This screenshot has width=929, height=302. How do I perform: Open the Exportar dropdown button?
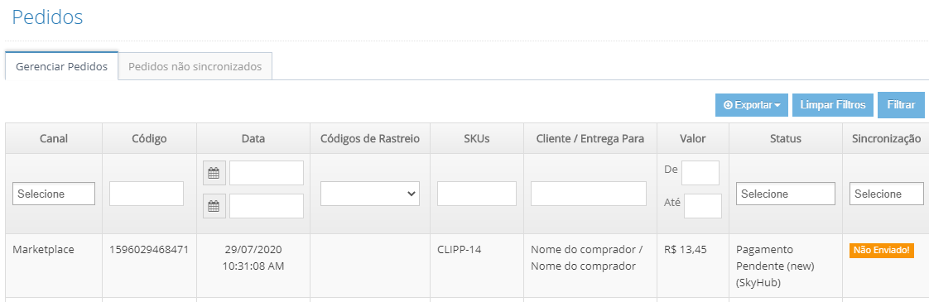[x=751, y=105]
